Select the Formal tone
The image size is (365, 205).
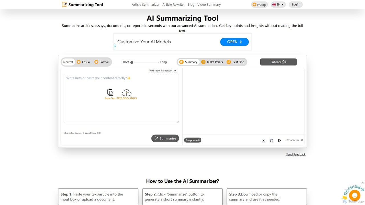[x=102, y=62]
